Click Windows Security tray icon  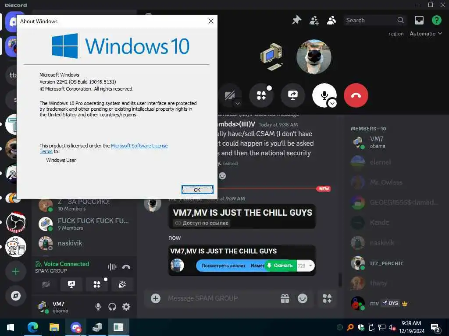(360, 327)
